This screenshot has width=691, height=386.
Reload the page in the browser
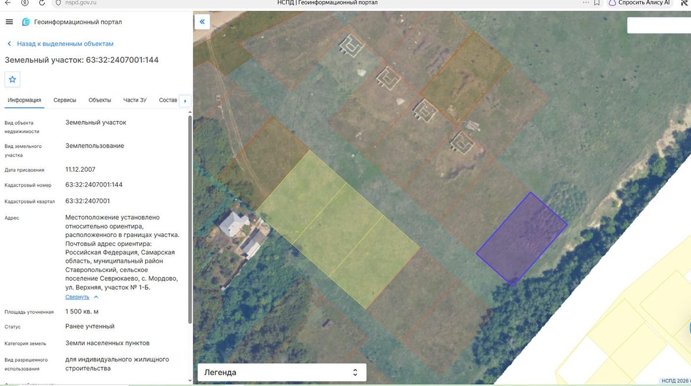pyautogui.click(x=41, y=3)
